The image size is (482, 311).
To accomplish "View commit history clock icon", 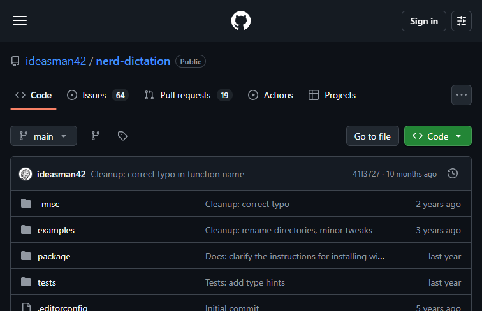I will click(453, 173).
